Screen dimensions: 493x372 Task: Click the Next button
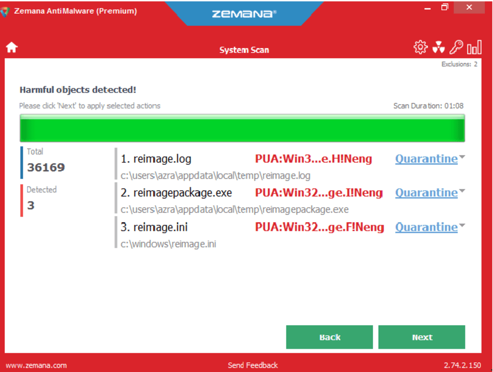tap(421, 337)
